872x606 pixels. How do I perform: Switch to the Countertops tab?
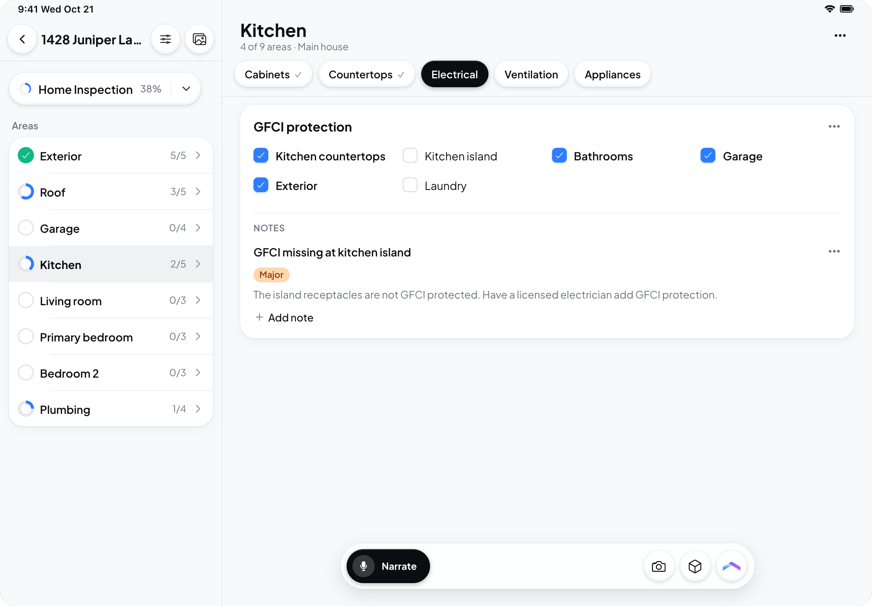[x=367, y=74]
